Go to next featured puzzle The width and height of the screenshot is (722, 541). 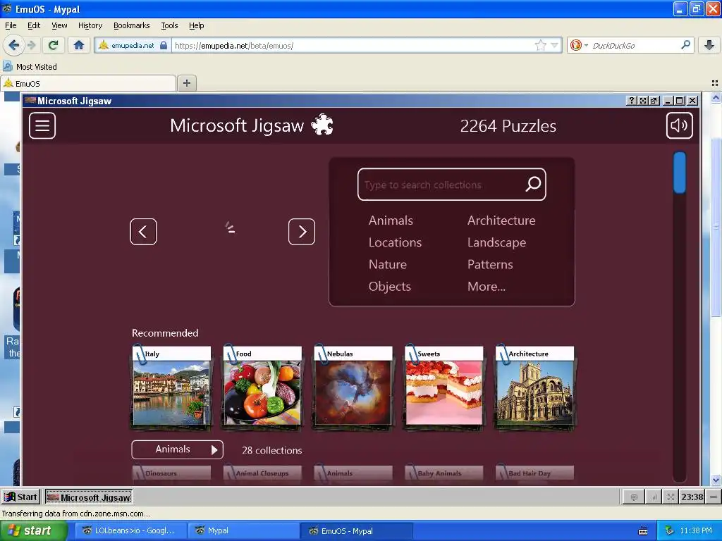coord(302,231)
